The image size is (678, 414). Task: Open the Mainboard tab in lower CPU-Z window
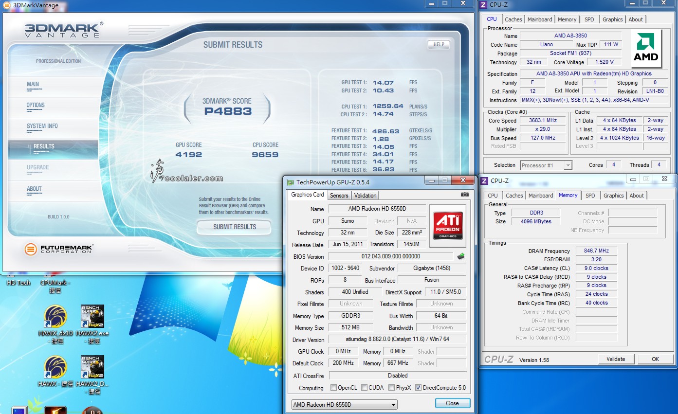pos(541,196)
